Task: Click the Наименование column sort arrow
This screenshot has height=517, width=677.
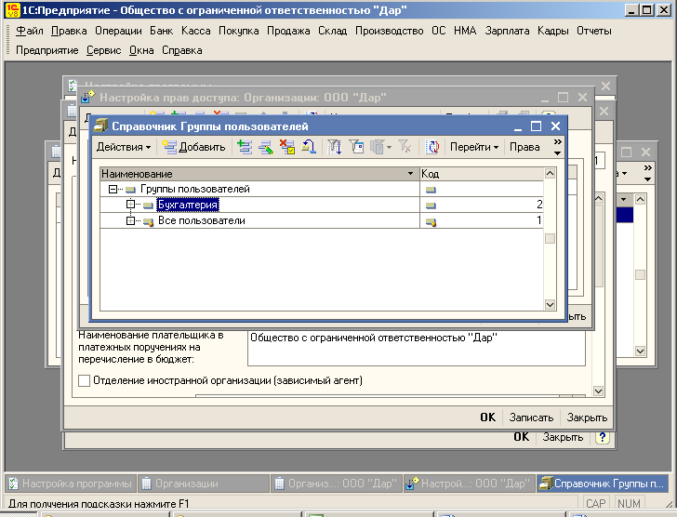Action: (410, 174)
